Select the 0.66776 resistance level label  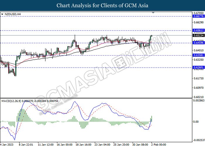pyautogui.click(x=199, y=16)
